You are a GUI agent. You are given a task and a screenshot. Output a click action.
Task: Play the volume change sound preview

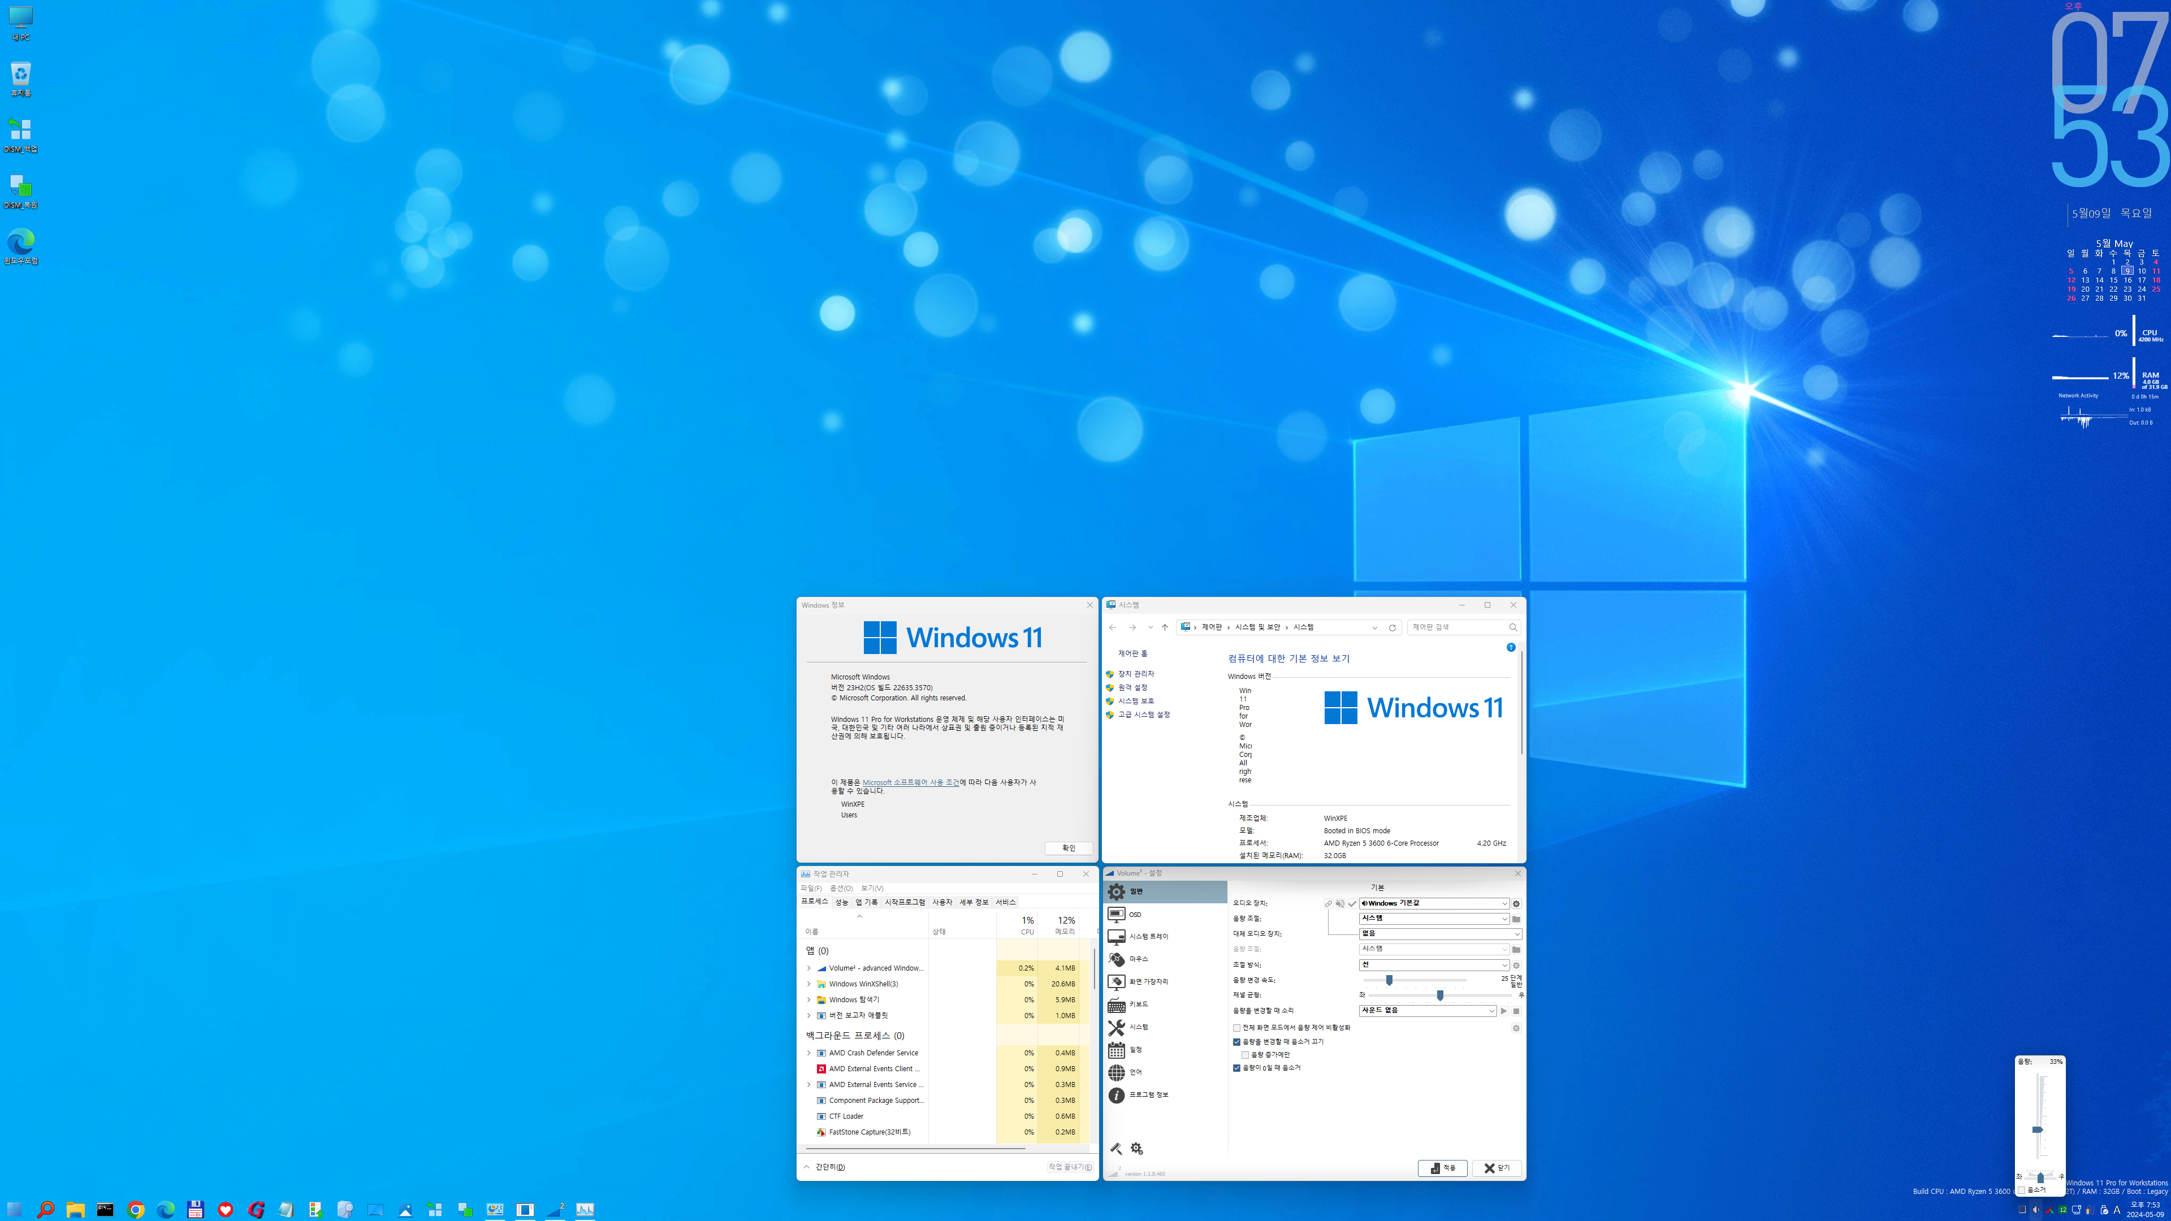point(1503,1010)
